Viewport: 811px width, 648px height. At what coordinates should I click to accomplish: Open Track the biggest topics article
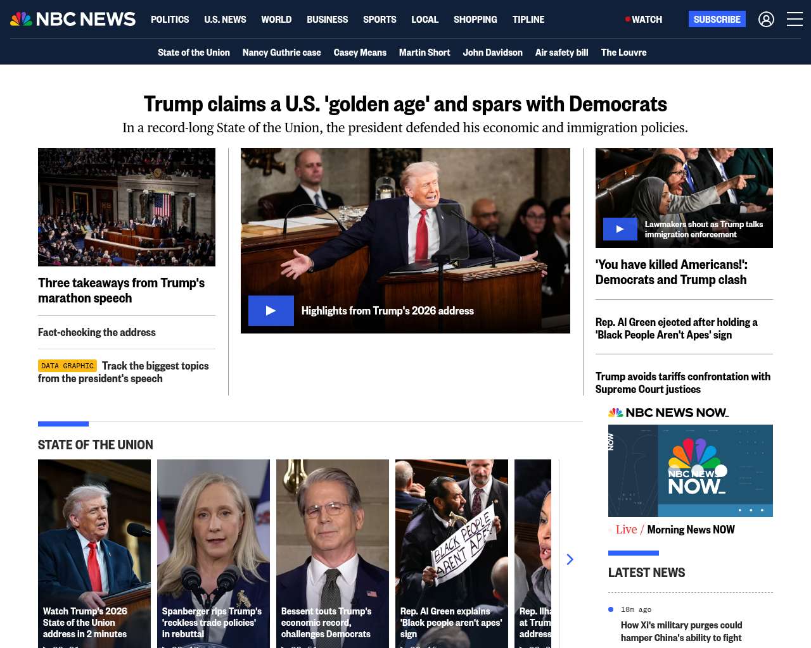(x=124, y=372)
